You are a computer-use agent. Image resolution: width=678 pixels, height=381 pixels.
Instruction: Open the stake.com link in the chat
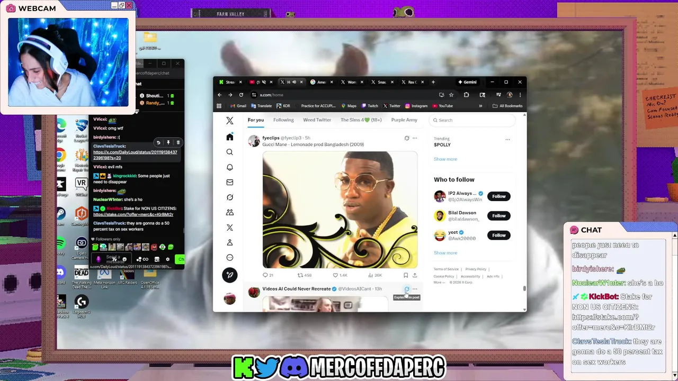tap(133, 214)
